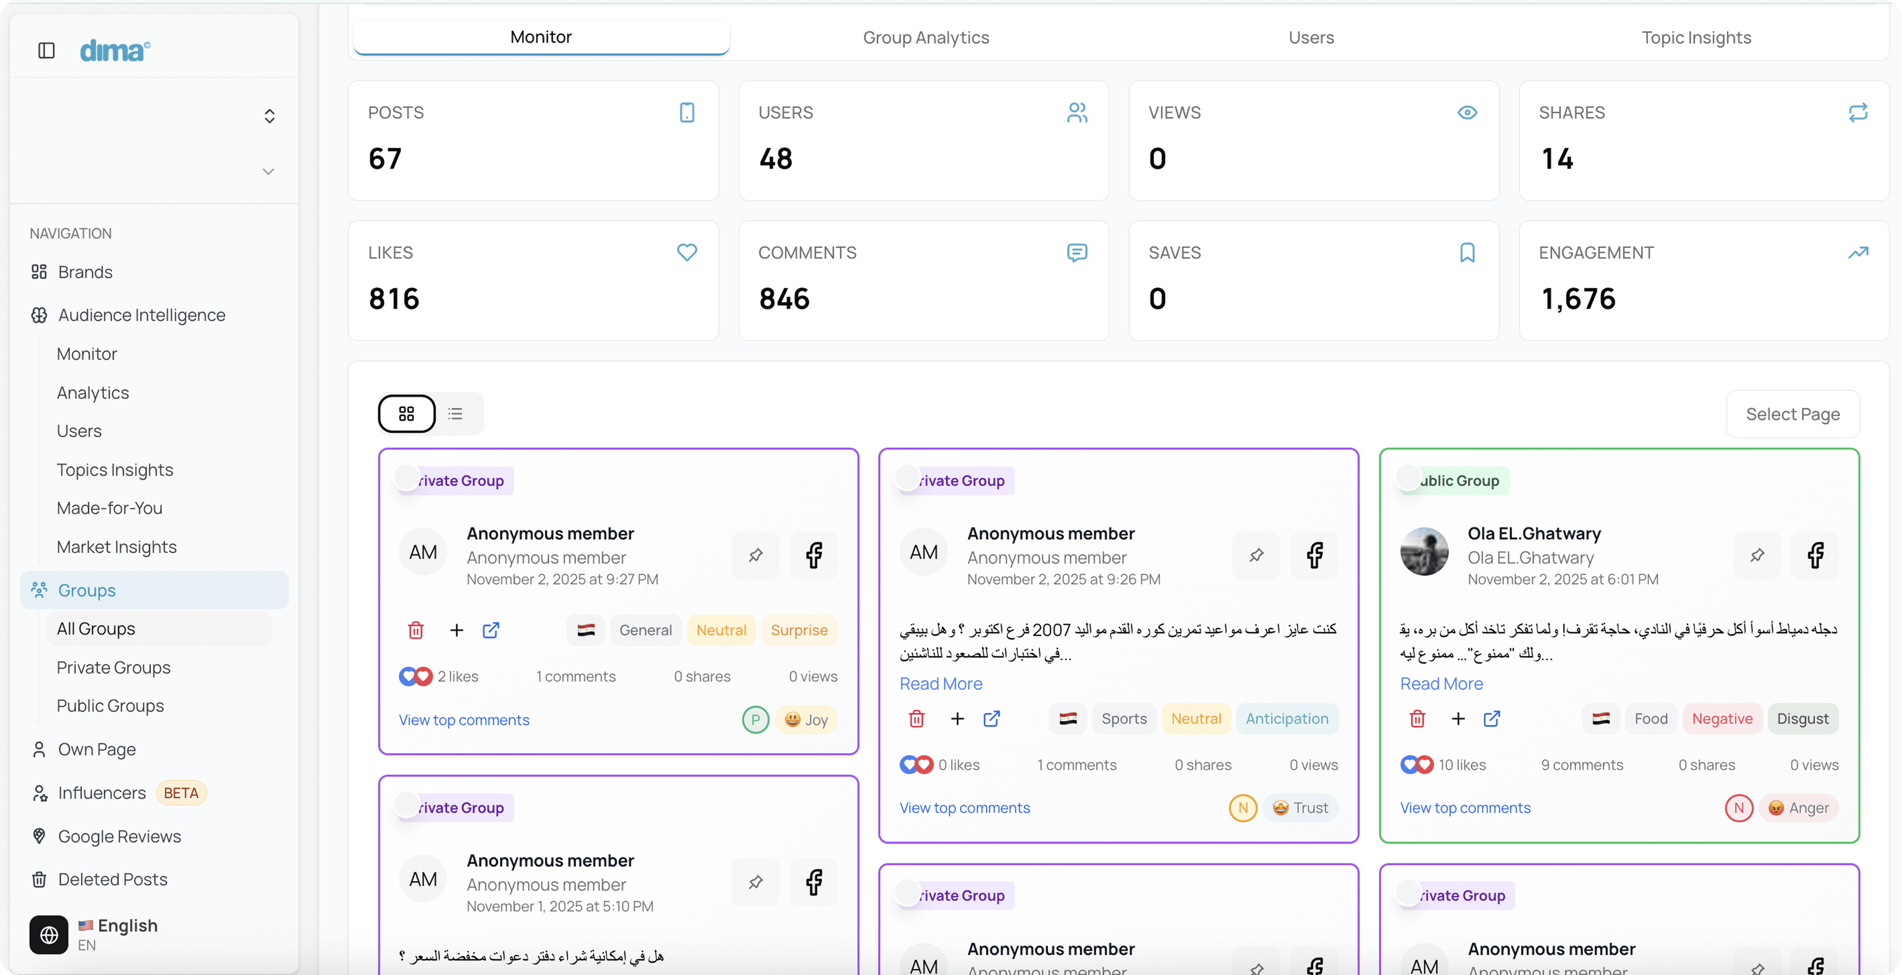Pin the first Anonymous member post
This screenshot has height=975, width=1902.
(x=755, y=554)
